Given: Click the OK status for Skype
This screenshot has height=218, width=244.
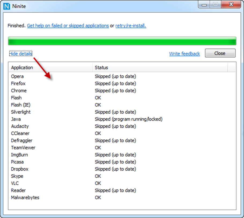Looking at the screenshot, I should click(98, 176).
